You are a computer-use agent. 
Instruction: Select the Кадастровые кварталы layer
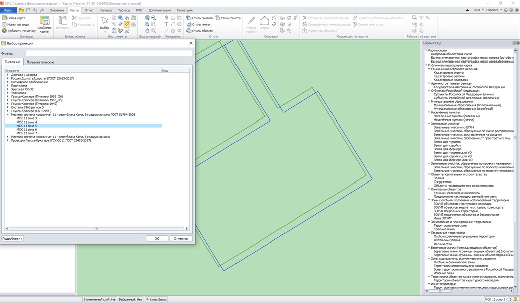[x=451, y=80]
